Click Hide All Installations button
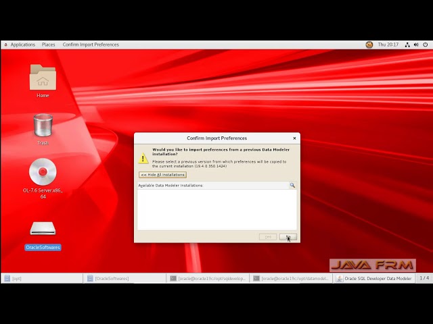This screenshot has width=433, height=324. [x=162, y=175]
